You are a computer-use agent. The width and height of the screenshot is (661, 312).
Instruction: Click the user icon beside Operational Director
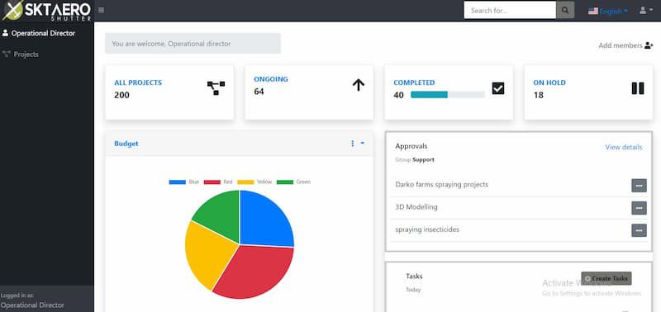(6, 33)
